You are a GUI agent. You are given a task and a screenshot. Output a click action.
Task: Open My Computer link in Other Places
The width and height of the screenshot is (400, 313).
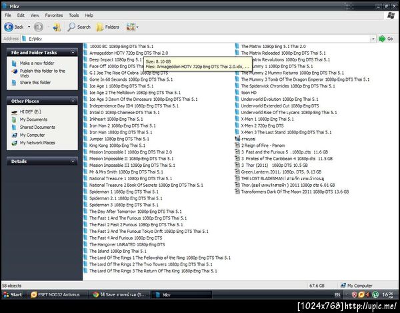pyautogui.click(x=32, y=135)
